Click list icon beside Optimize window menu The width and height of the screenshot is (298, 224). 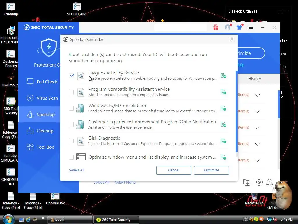[223, 157]
